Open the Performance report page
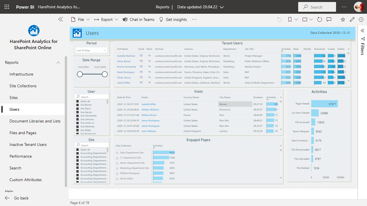The image size is (367, 206). pos(21,156)
